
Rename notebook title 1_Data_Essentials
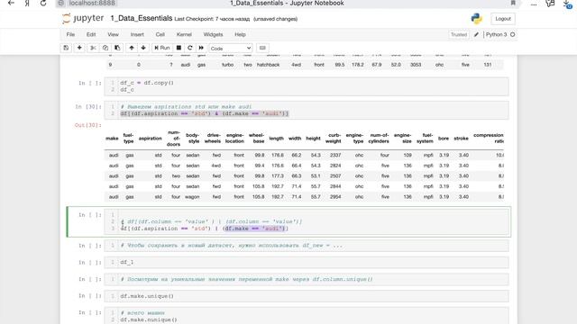(142, 18)
